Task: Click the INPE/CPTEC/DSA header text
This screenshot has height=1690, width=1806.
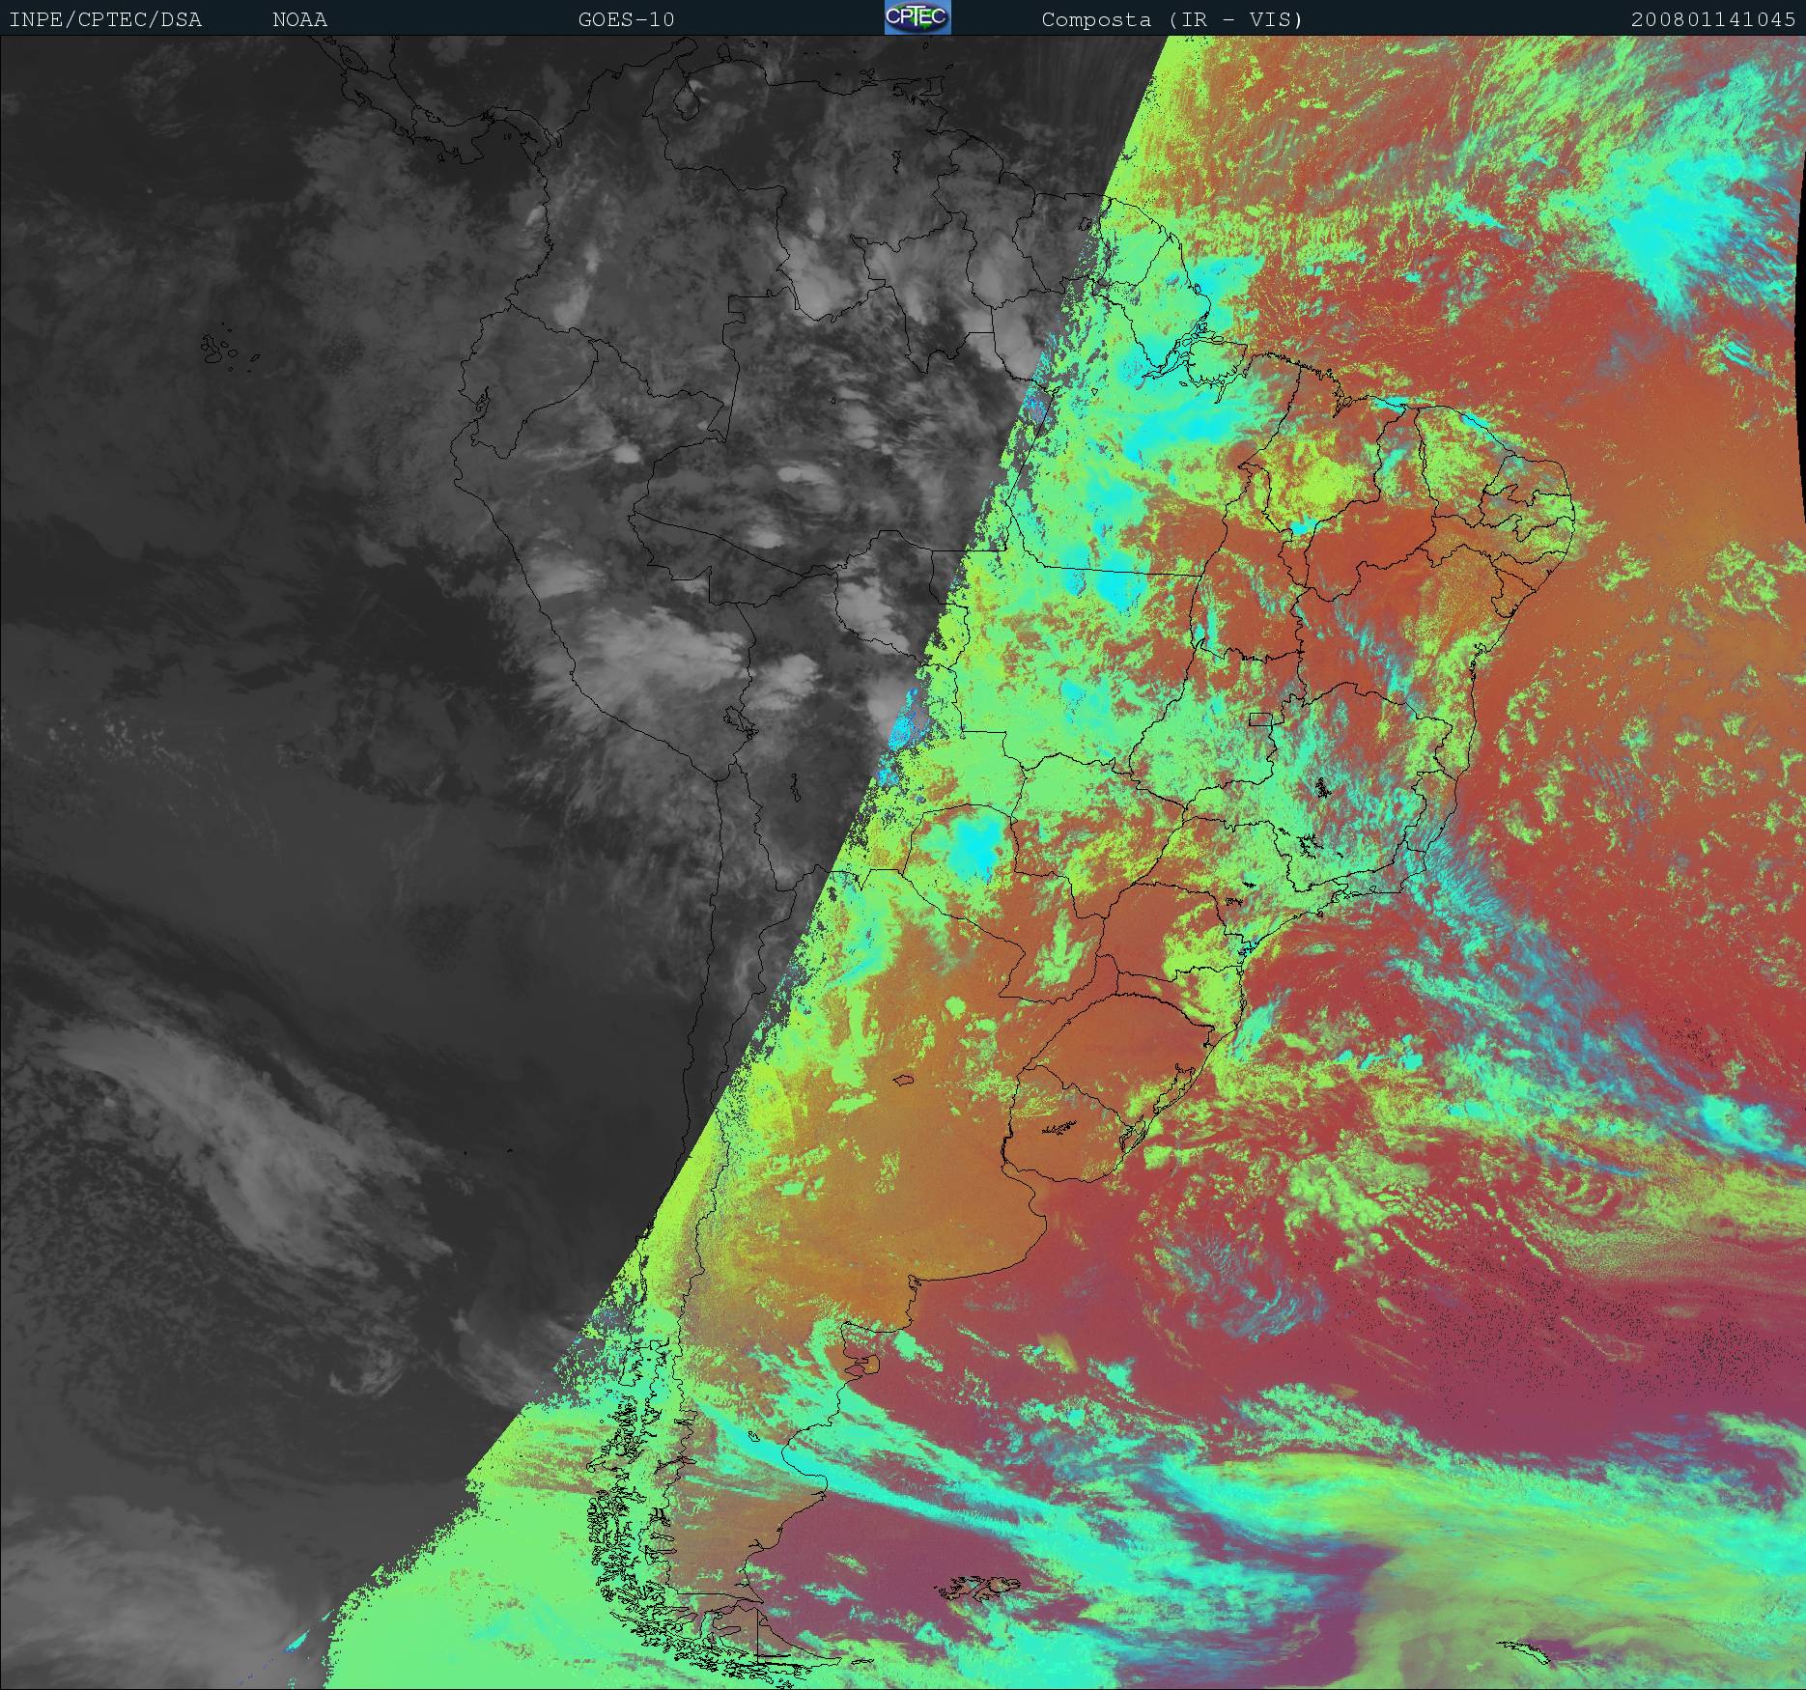Action: [x=105, y=19]
